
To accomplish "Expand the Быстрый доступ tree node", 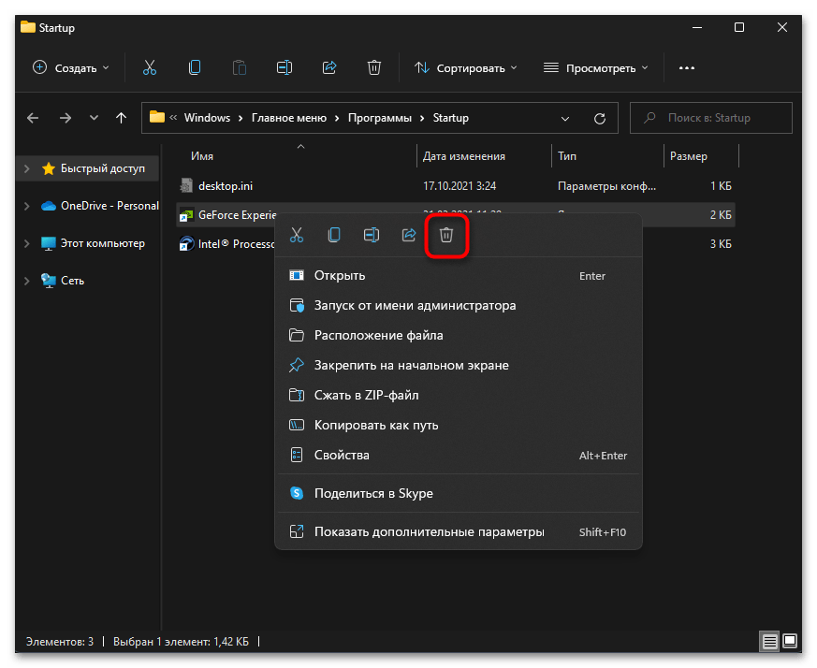I will pos(27,168).
